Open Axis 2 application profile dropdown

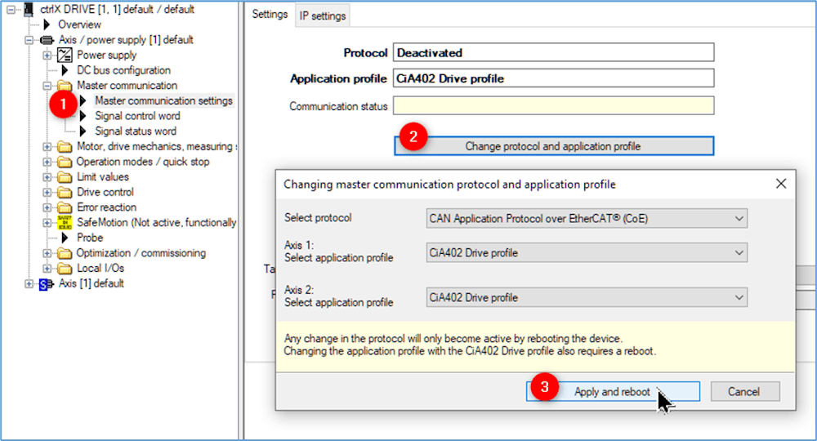click(x=587, y=297)
